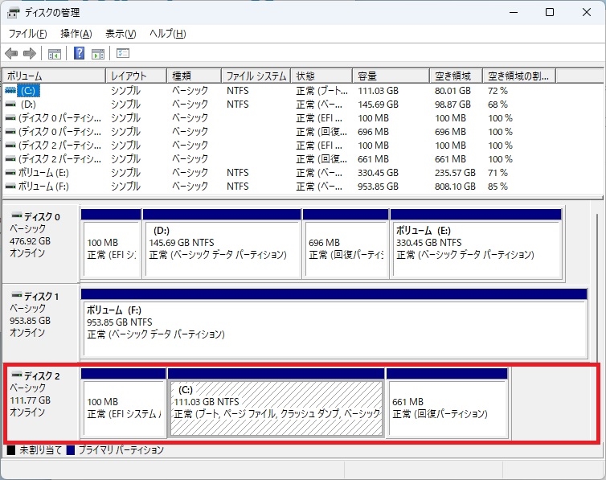Click the (D:) volume drive icon in list
Image resolution: width=606 pixels, height=480 pixels.
click(10, 105)
